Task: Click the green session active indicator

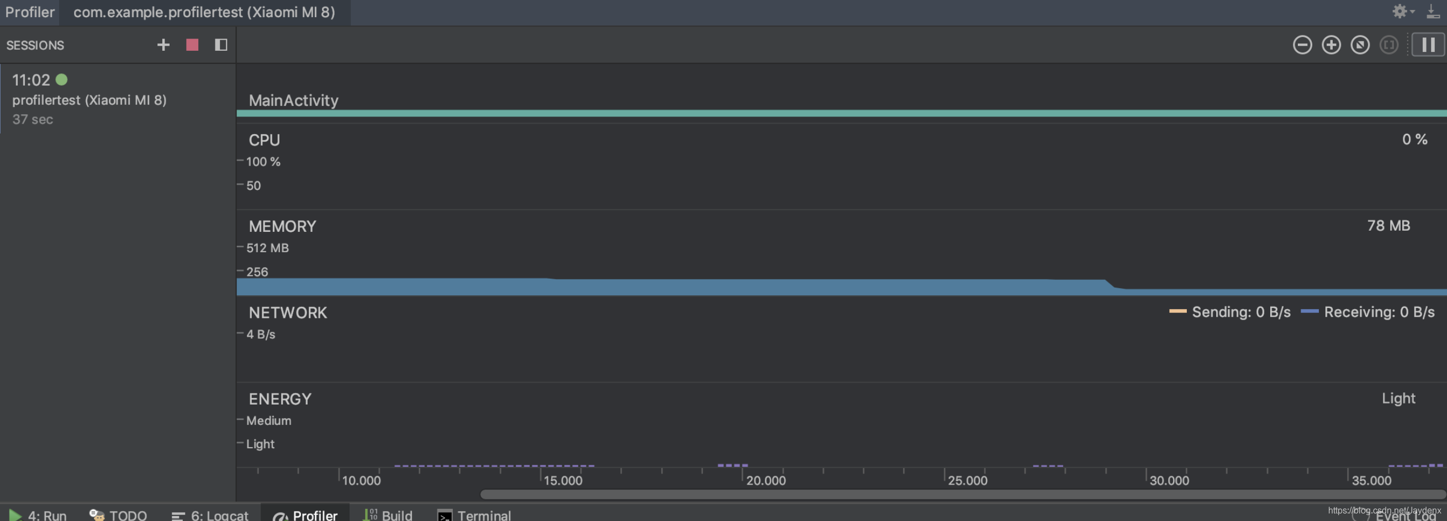Action: click(x=62, y=79)
